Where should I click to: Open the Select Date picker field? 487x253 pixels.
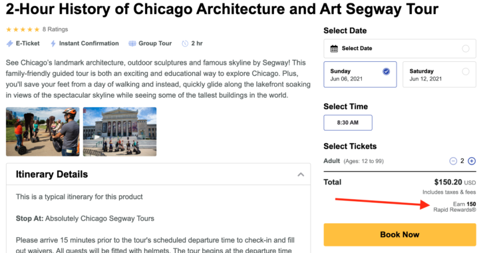tap(400, 49)
